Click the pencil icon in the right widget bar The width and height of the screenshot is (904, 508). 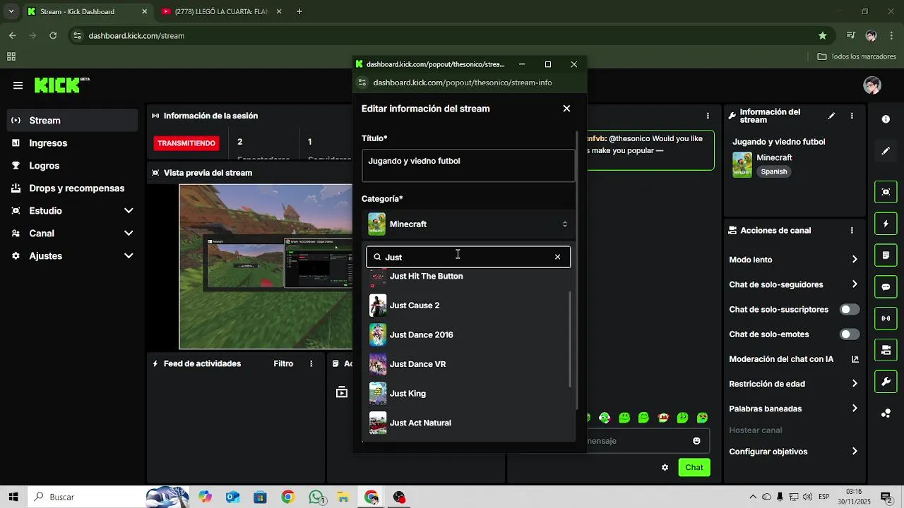point(886,151)
